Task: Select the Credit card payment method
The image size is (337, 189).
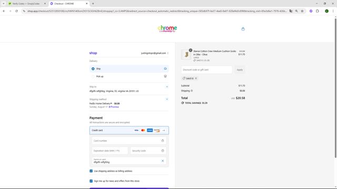Action: 129,130
